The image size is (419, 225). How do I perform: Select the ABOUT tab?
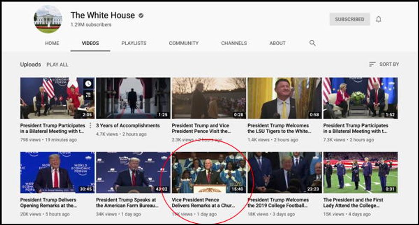[277, 43]
